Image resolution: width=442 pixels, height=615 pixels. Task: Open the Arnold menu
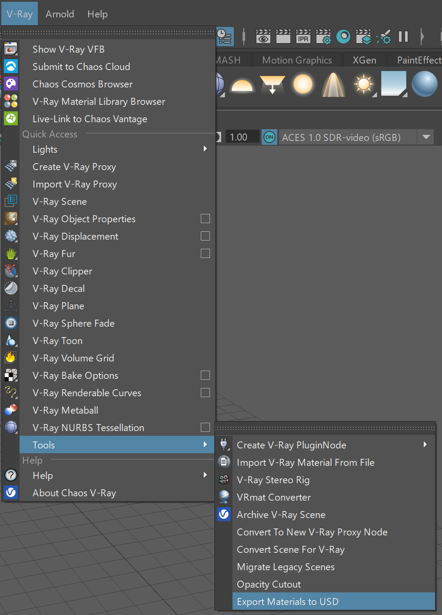(x=60, y=14)
